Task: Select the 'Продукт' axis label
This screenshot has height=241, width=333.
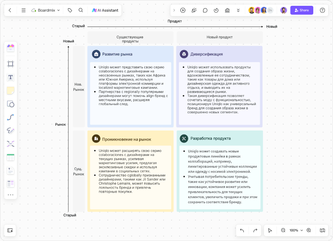Action: [x=174, y=21]
